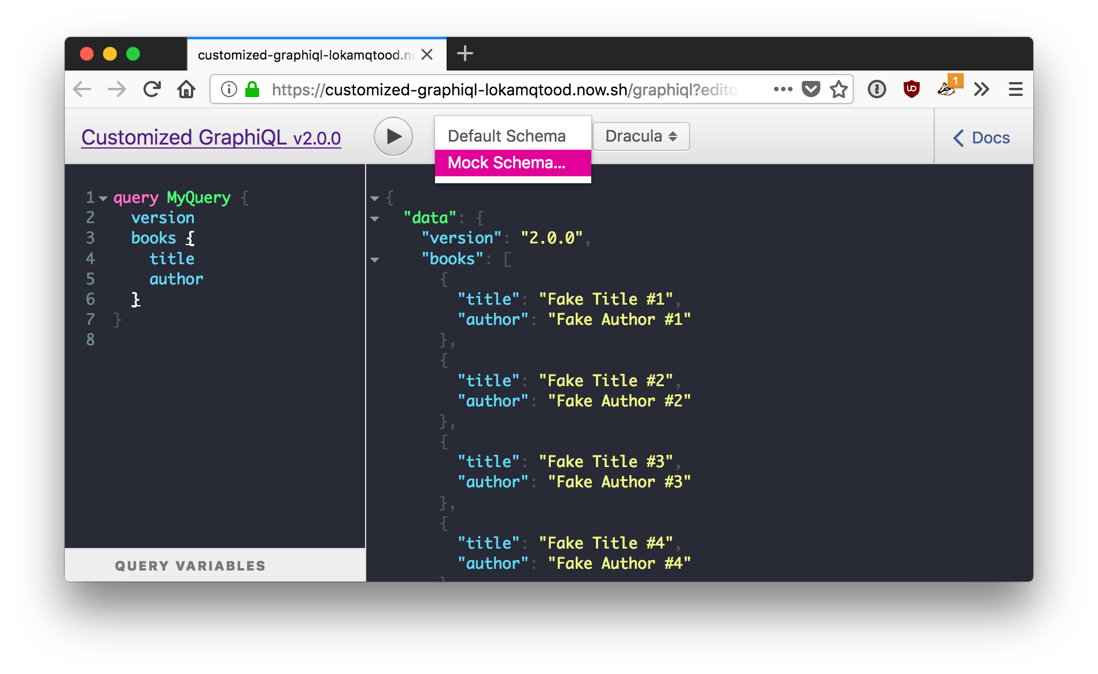1098x674 pixels.
Task: Go back in browser history
Action: click(83, 89)
